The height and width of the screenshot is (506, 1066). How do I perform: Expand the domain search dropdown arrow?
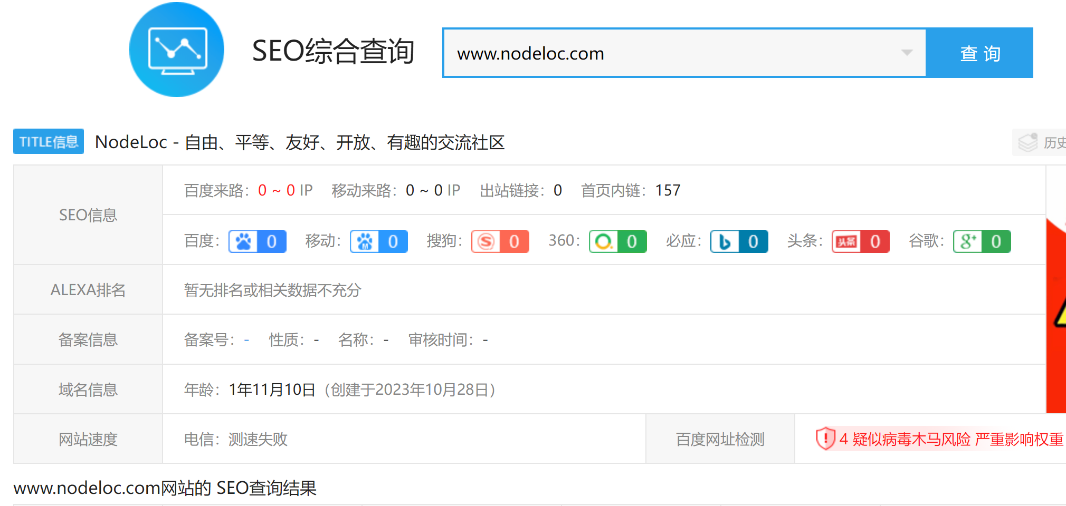click(907, 53)
